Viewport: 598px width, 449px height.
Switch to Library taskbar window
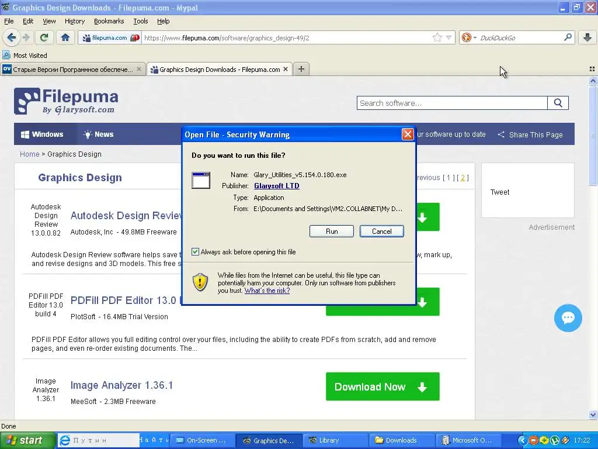pyautogui.click(x=336, y=440)
